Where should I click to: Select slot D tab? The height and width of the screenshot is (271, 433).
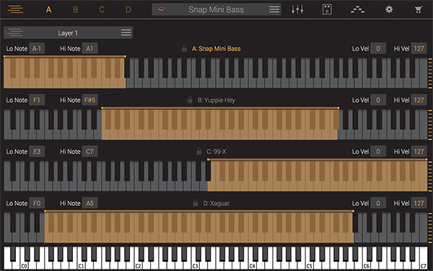coord(128,9)
